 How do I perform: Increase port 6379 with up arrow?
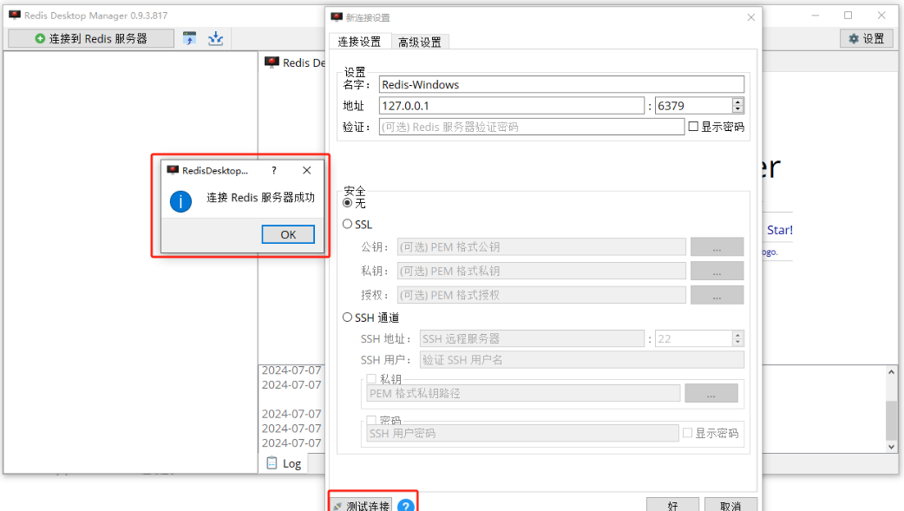point(738,102)
